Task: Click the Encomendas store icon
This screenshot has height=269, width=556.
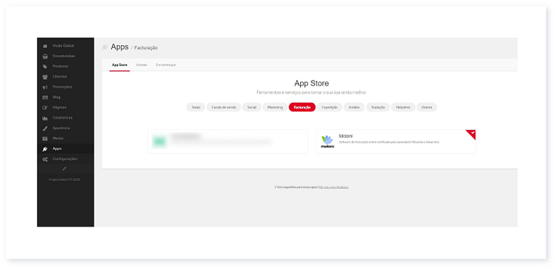Action: pos(45,56)
